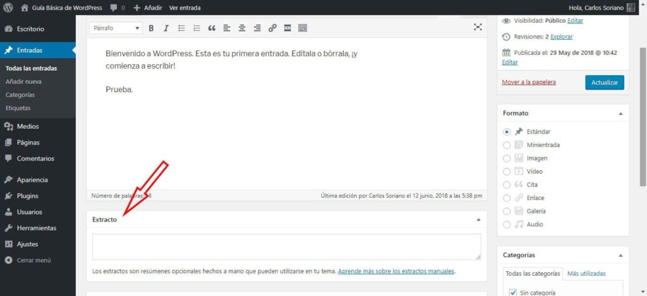Insert a bulleted list

point(181,28)
